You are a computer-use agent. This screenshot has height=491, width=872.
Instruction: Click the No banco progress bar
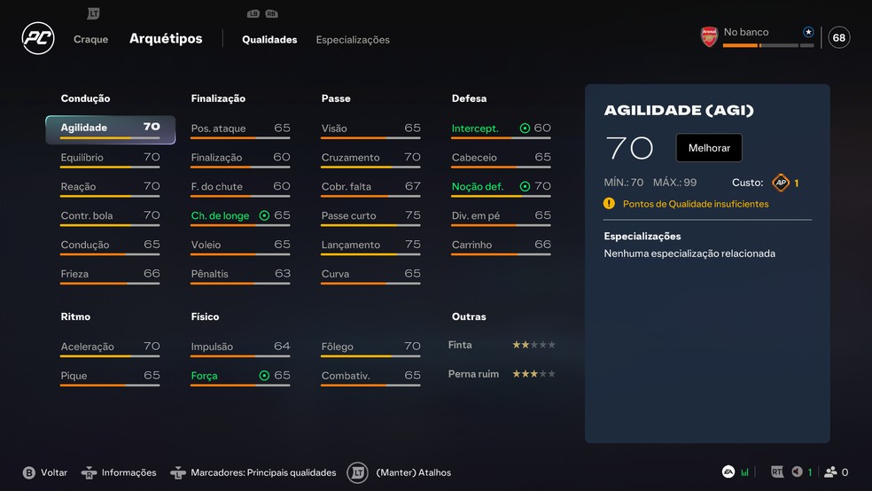coord(768,45)
